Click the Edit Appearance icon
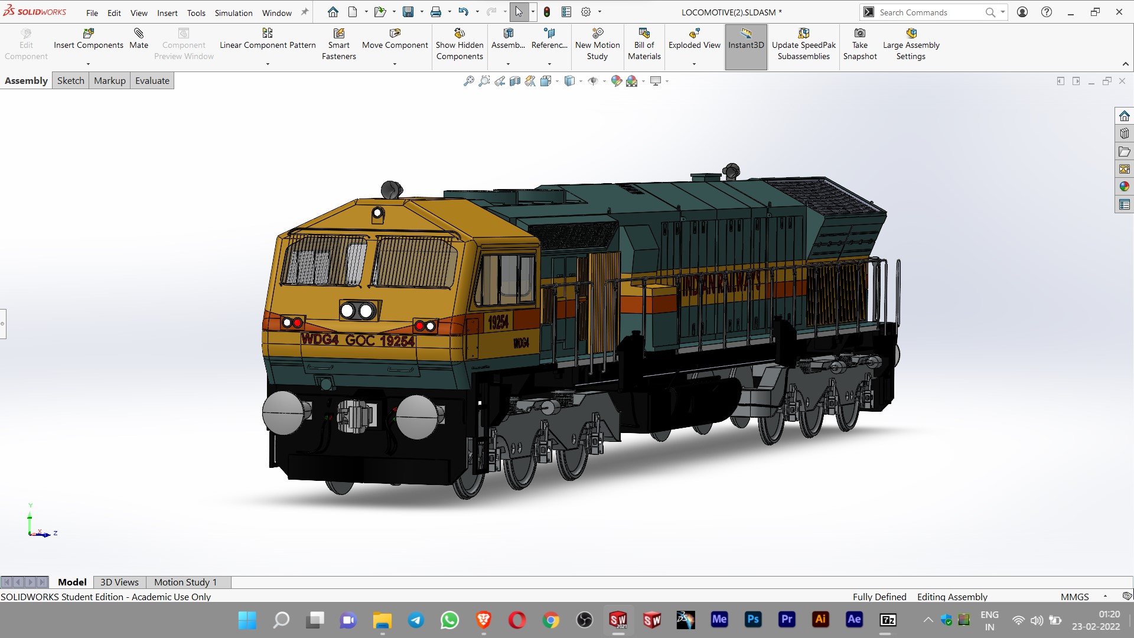This screenshot has height=638, width=1134. (616, 81)
